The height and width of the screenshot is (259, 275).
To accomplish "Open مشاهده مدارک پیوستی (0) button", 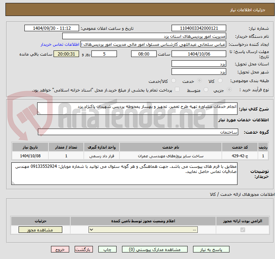I will [155, 249].
